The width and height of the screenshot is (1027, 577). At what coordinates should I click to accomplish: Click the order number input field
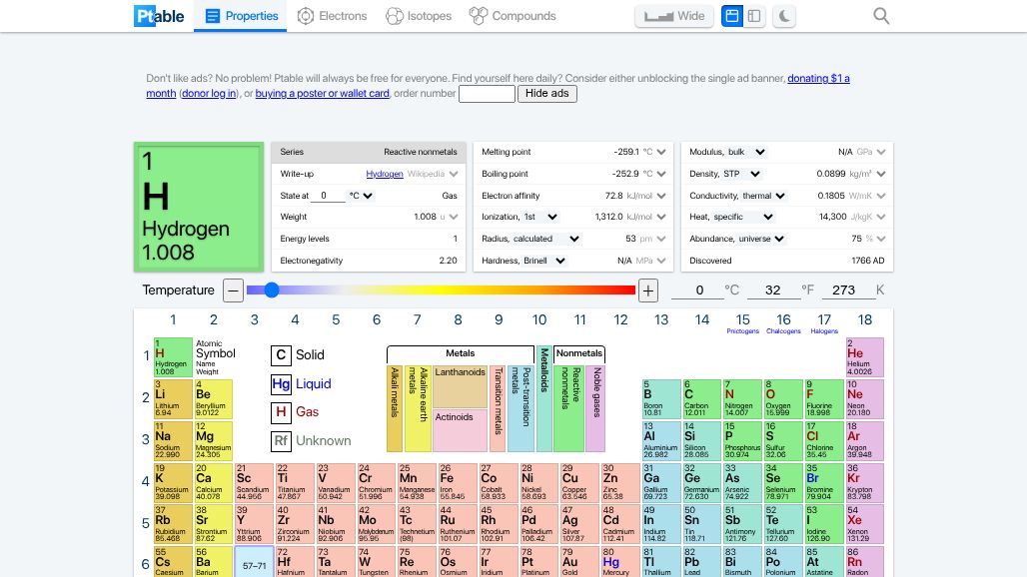coord(487,94)
